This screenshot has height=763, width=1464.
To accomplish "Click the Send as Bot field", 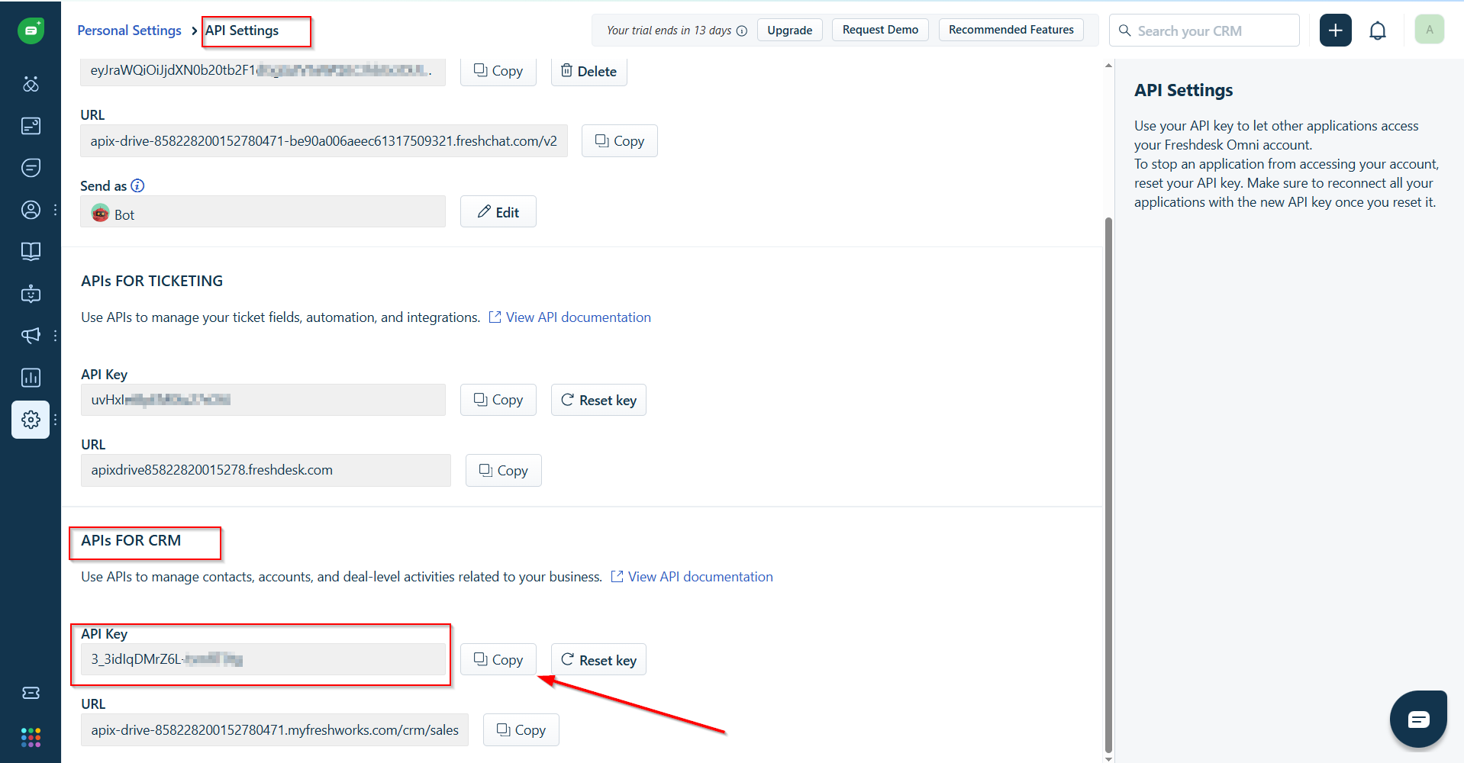I will pyautogui.click(x=263, y=211).
